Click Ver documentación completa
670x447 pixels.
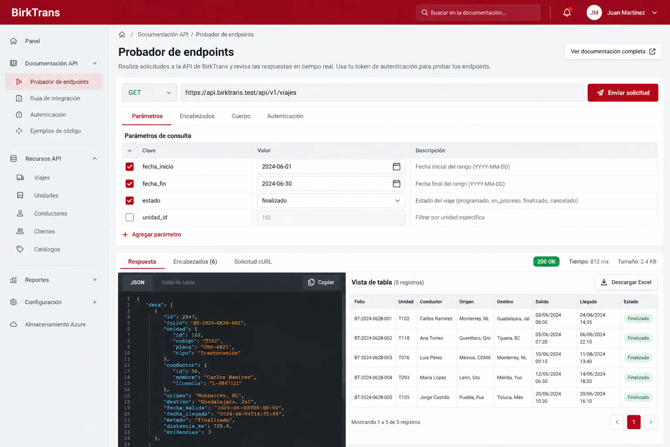pyautogui.click(x=613, y=52)
